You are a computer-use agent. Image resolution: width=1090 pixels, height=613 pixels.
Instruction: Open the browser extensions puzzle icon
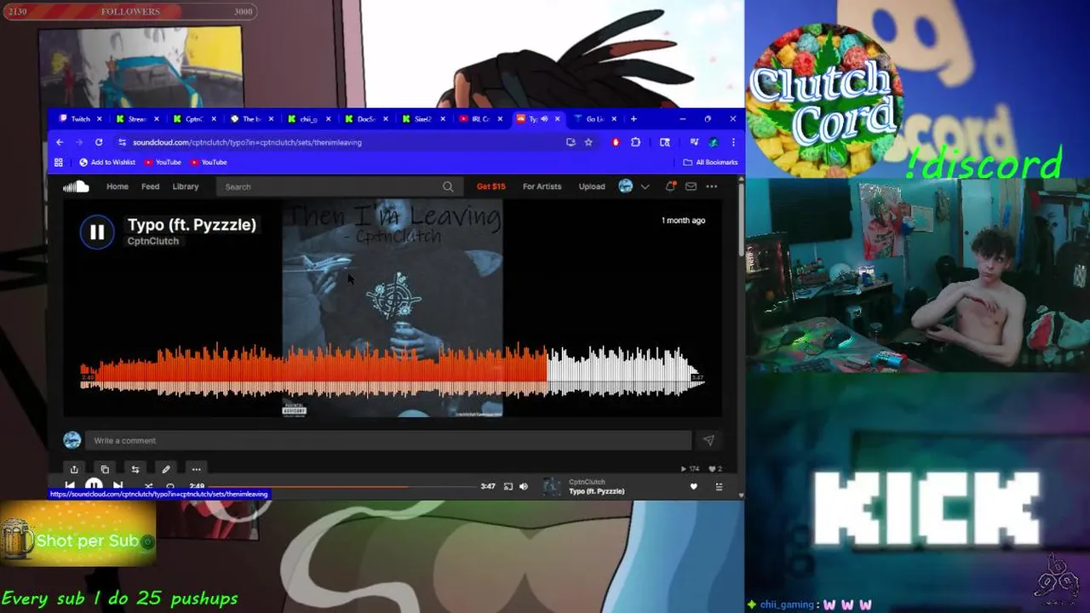pyautogui.click(x=635, y=142)
